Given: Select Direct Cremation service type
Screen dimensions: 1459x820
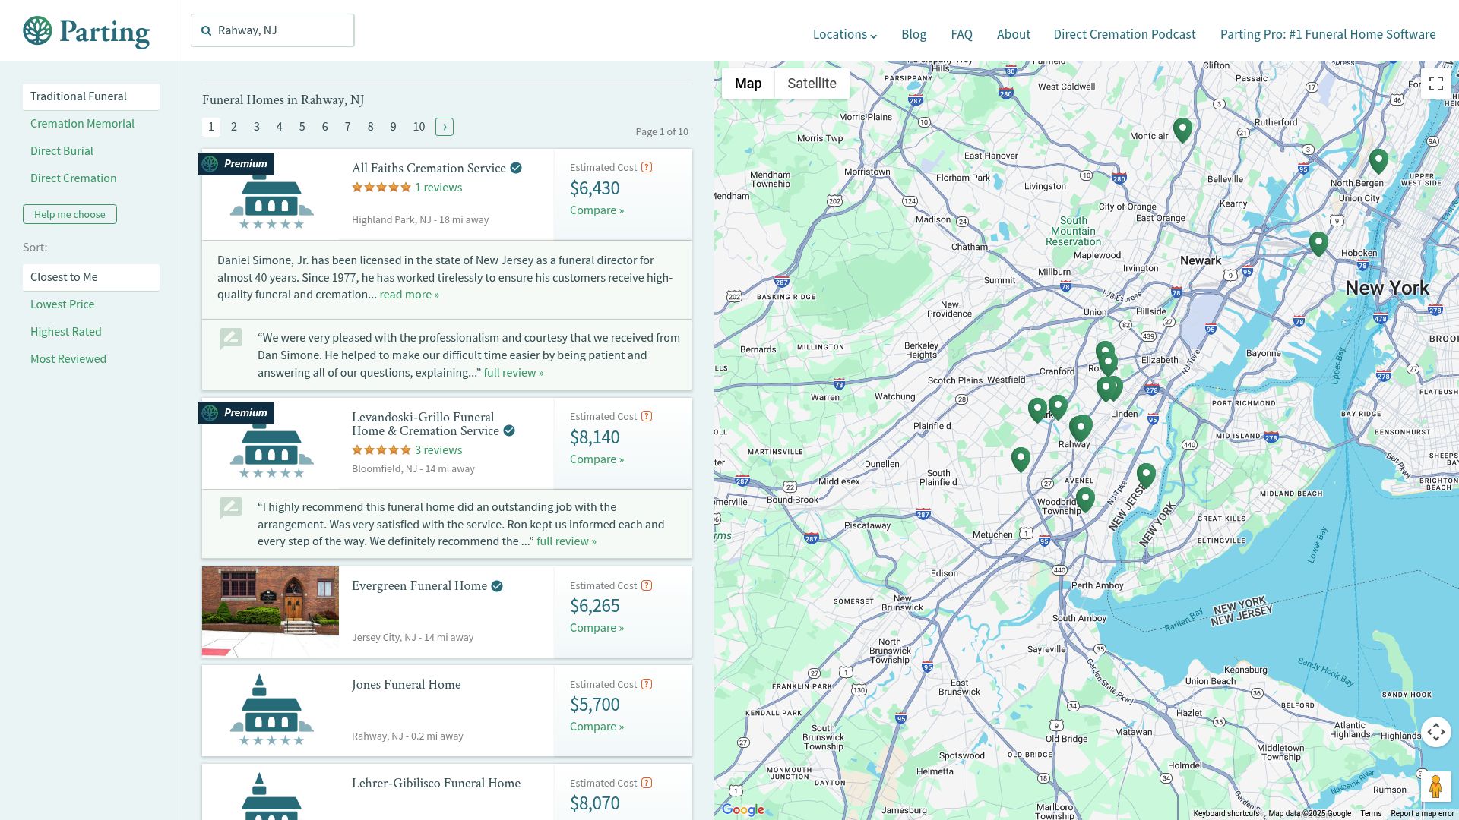Looking at the screenshot, I should [74, 178].
